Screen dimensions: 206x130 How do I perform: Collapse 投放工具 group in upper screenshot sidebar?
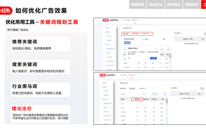coord(112,45)
